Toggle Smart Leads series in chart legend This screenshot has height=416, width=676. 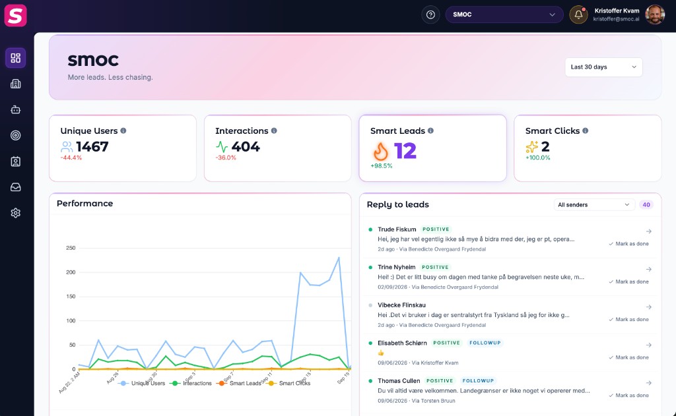coord(239,383)
